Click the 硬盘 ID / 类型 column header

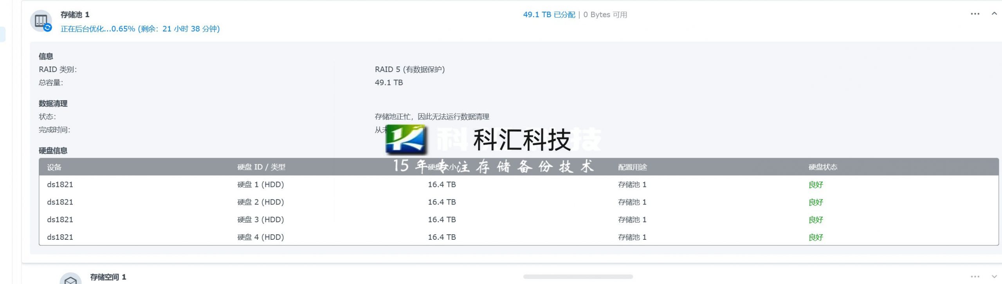coord(261,167)
